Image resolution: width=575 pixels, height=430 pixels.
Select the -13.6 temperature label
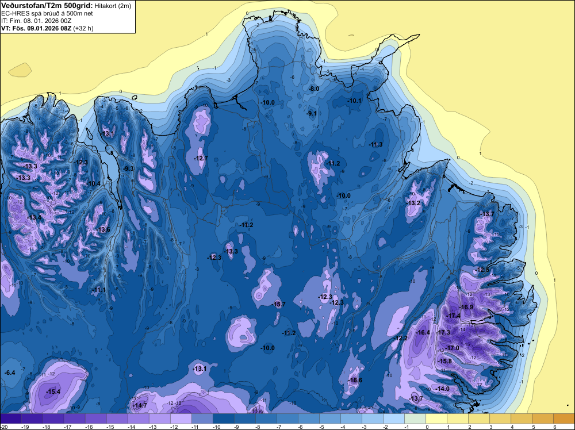point(103,230)
